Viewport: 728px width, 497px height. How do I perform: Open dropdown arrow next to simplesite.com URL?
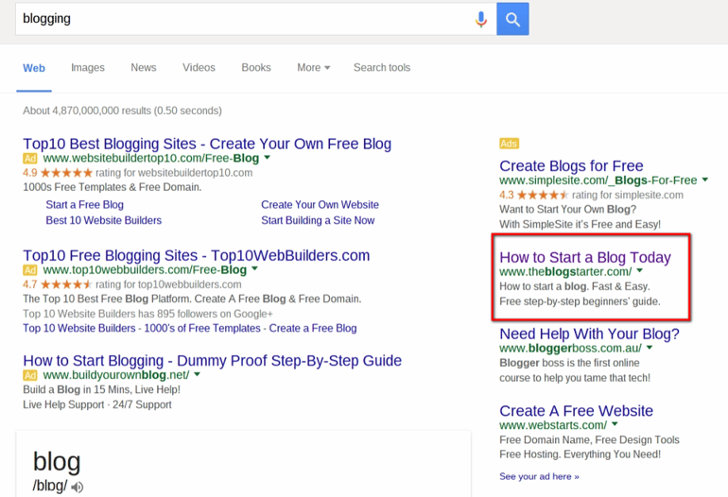tap(705, 180)
